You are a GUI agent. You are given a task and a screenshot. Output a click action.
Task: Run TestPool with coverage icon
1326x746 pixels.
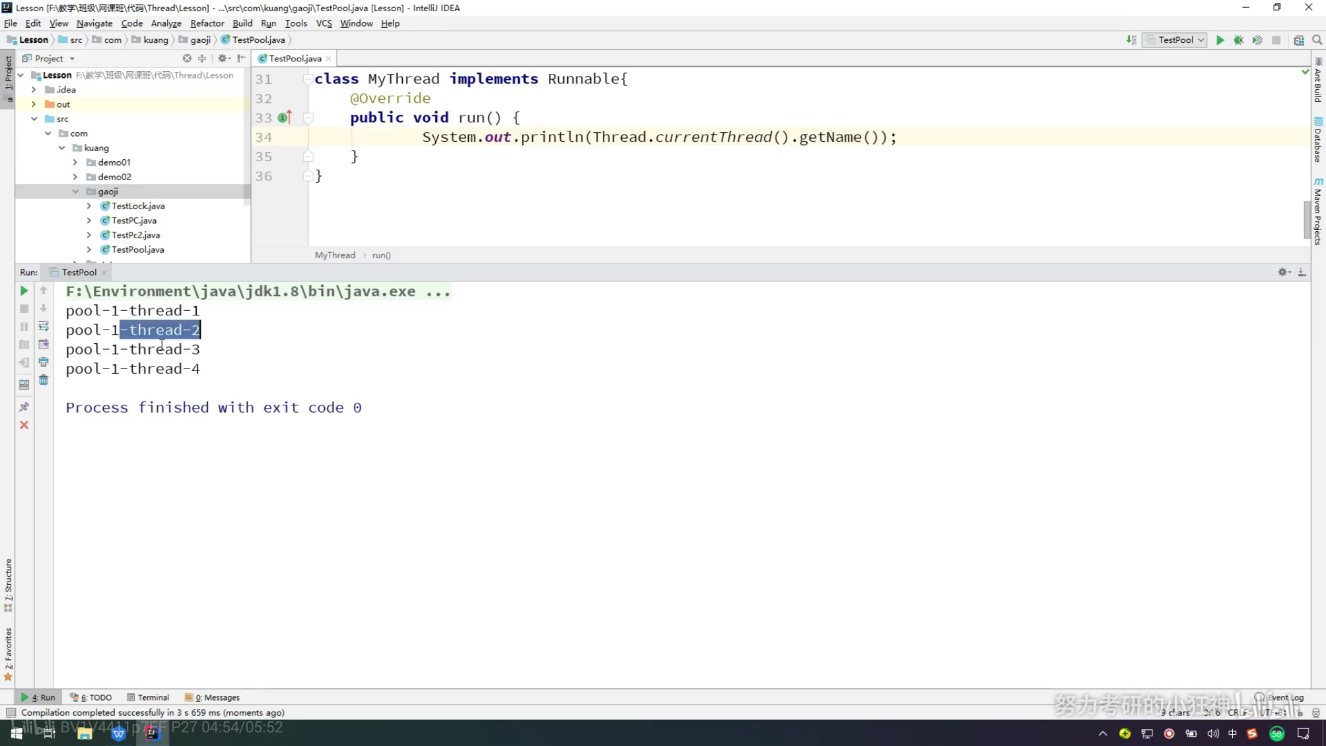pyautogui.click(x=1257, y=40)
